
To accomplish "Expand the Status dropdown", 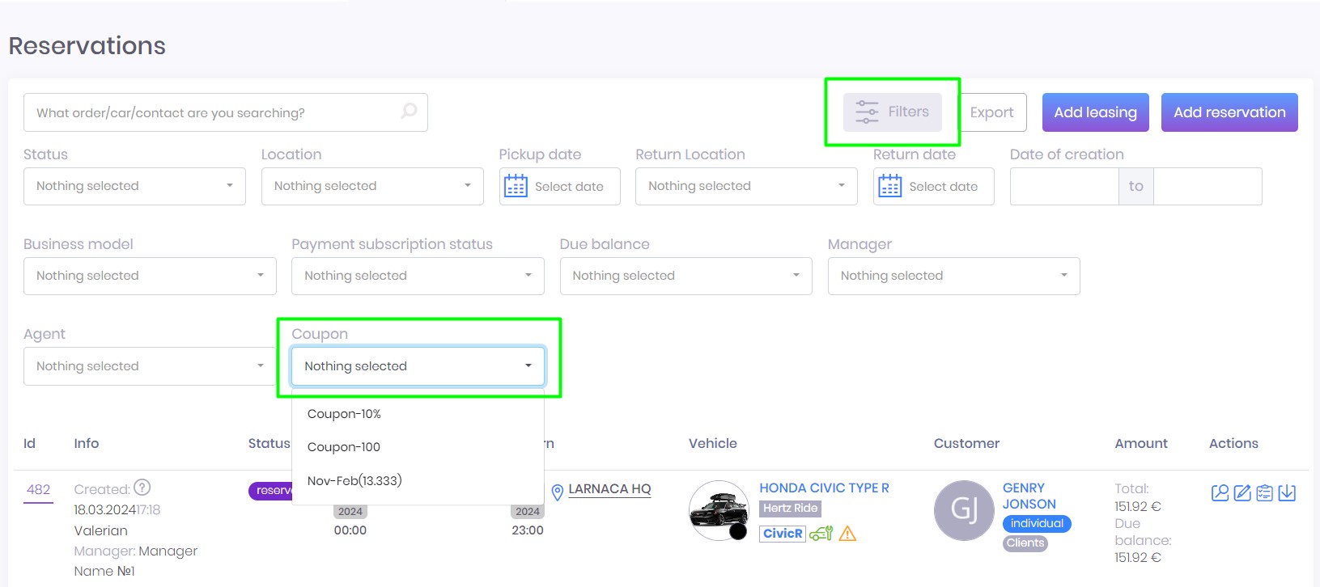I will [x=134, y=186].
